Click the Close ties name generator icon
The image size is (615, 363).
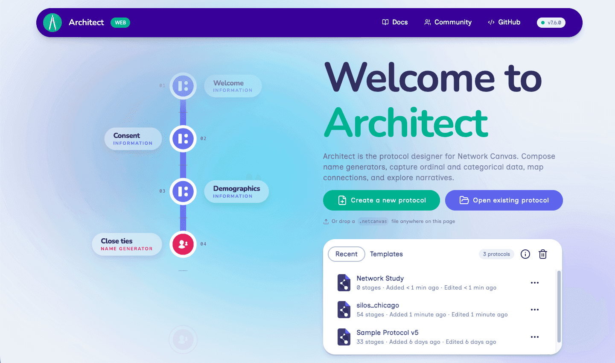[x=183, y=244]
